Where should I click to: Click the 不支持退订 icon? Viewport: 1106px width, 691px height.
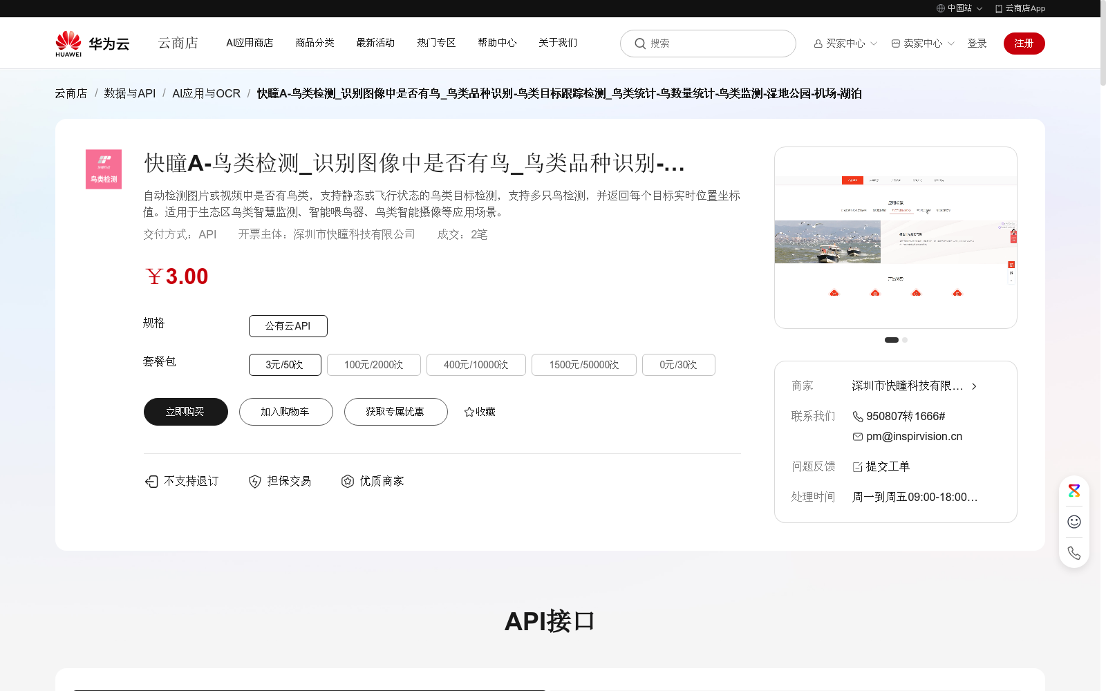click(x=151, y=482)
